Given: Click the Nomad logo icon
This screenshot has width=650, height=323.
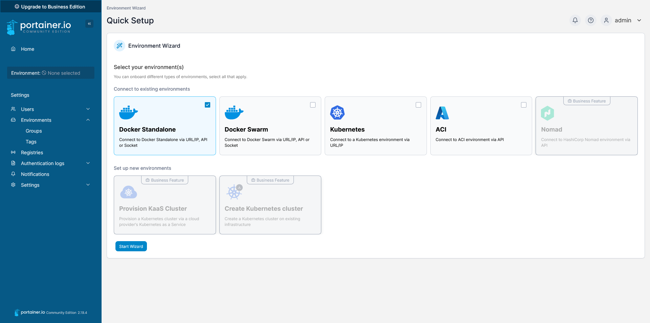Looking at the screenshot, I should [547, 113].
